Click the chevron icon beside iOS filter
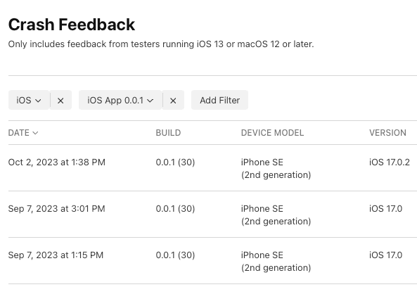This screenshot has height=287, width=417. (38, 101)
